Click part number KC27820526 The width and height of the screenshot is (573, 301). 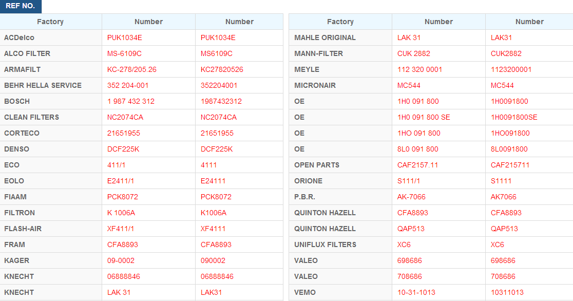click(x=222, y=69)
